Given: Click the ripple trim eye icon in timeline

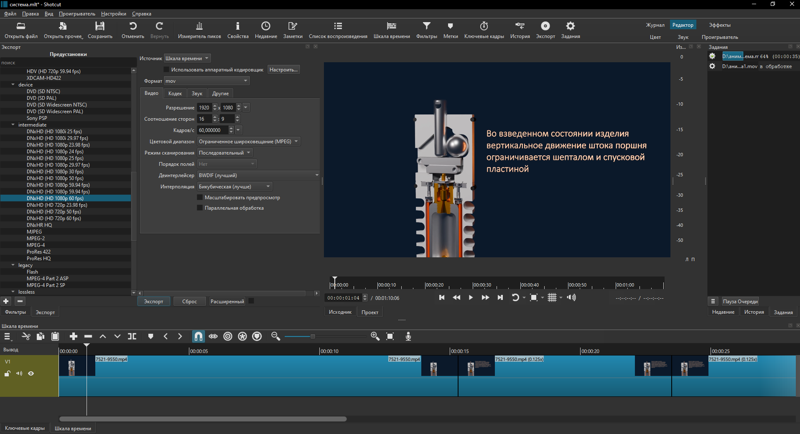Looking at the screenshot, I should pos(213,337).
